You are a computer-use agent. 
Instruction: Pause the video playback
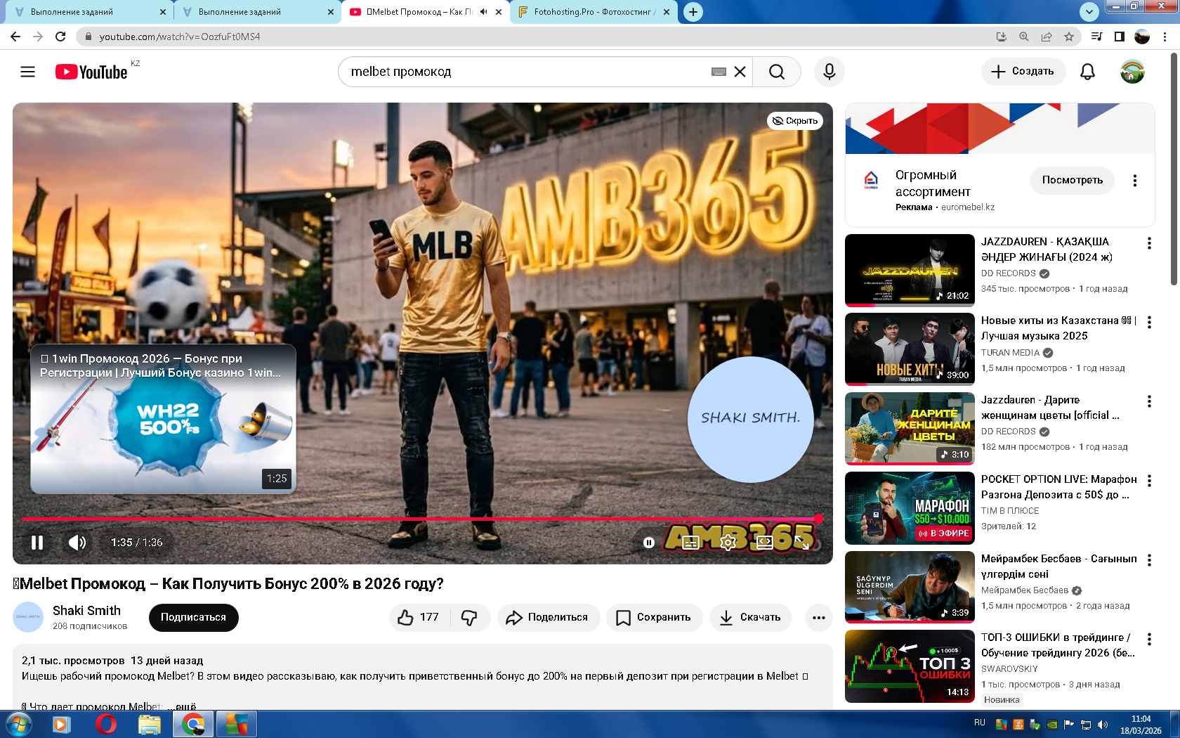(37, 542)
